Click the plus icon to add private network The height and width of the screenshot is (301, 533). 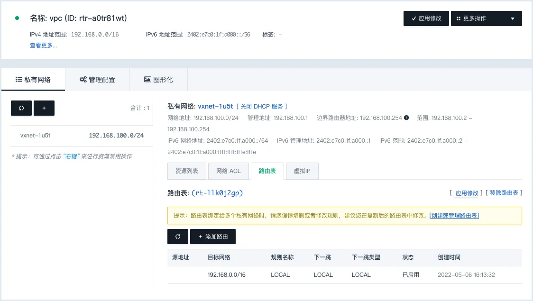[44, 108]
